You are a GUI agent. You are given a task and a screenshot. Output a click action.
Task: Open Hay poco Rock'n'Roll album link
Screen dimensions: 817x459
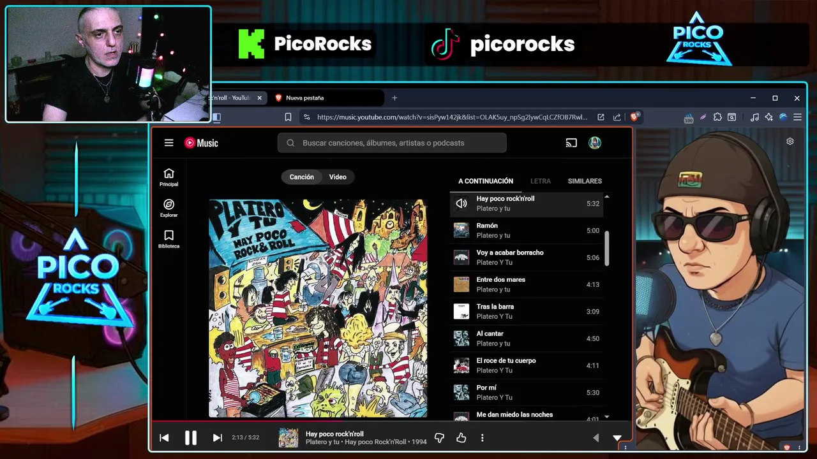pos(375,442)
